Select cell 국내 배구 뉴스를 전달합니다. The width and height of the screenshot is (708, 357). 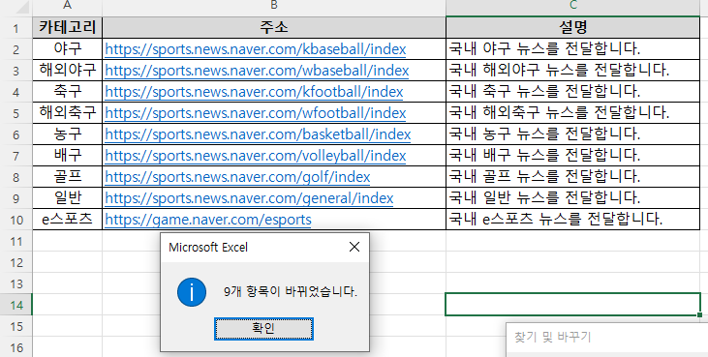click(573, 156)
